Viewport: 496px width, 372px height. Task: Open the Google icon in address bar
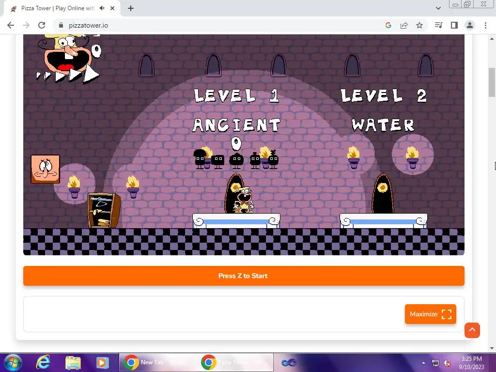(x=388, y=25)
